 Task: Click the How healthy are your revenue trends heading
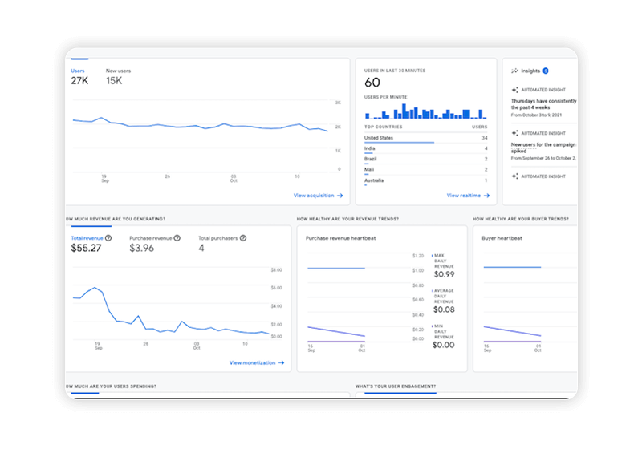pyautogui.click(x=347, y=219)
